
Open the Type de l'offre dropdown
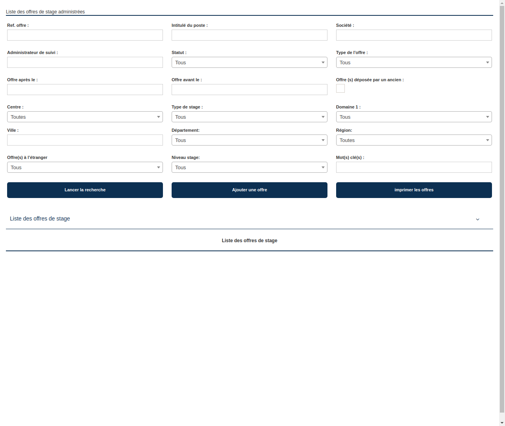click(413, 62)
